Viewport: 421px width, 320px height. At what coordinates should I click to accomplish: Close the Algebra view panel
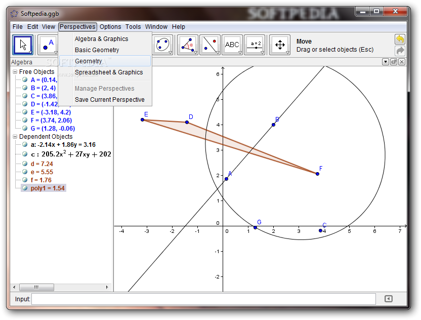pyautogui.click(x=402, y=62)
